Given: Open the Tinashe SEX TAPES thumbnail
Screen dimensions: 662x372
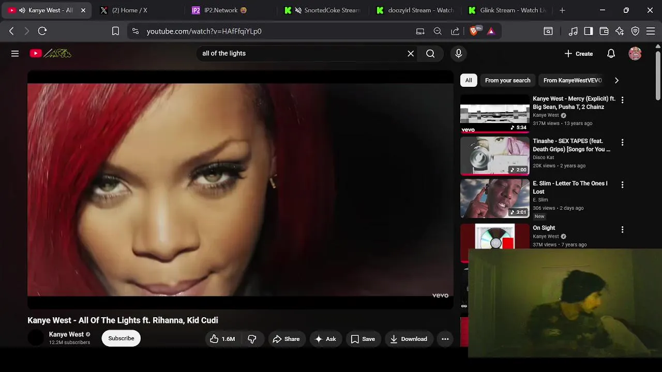Looking at the screenshot, I should tap(495, 156).
